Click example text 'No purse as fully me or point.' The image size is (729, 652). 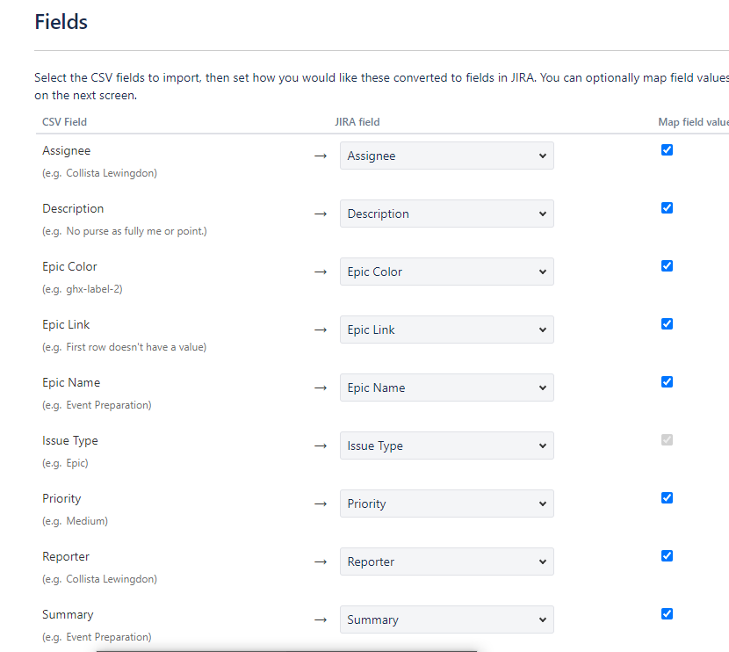tap(135, 231)
